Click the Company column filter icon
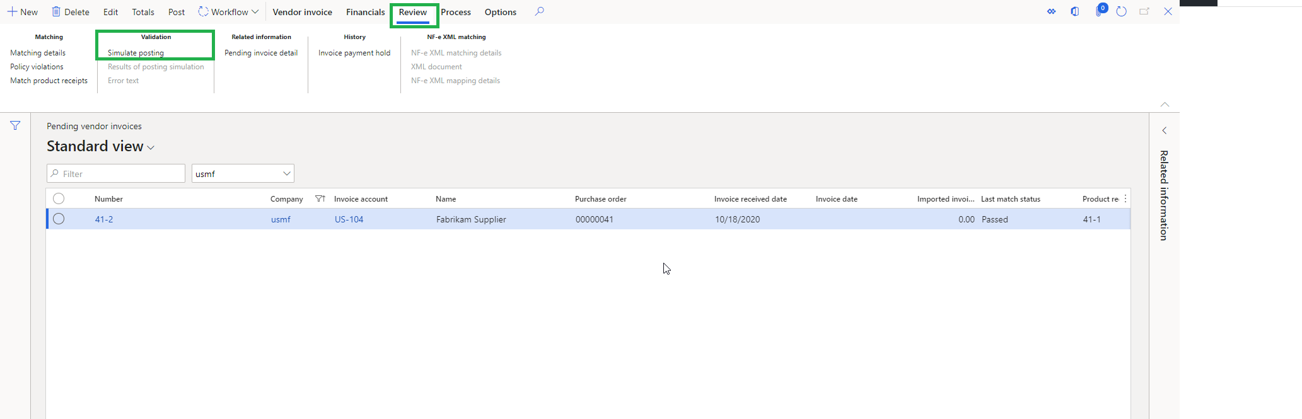 tap(320, 199)
